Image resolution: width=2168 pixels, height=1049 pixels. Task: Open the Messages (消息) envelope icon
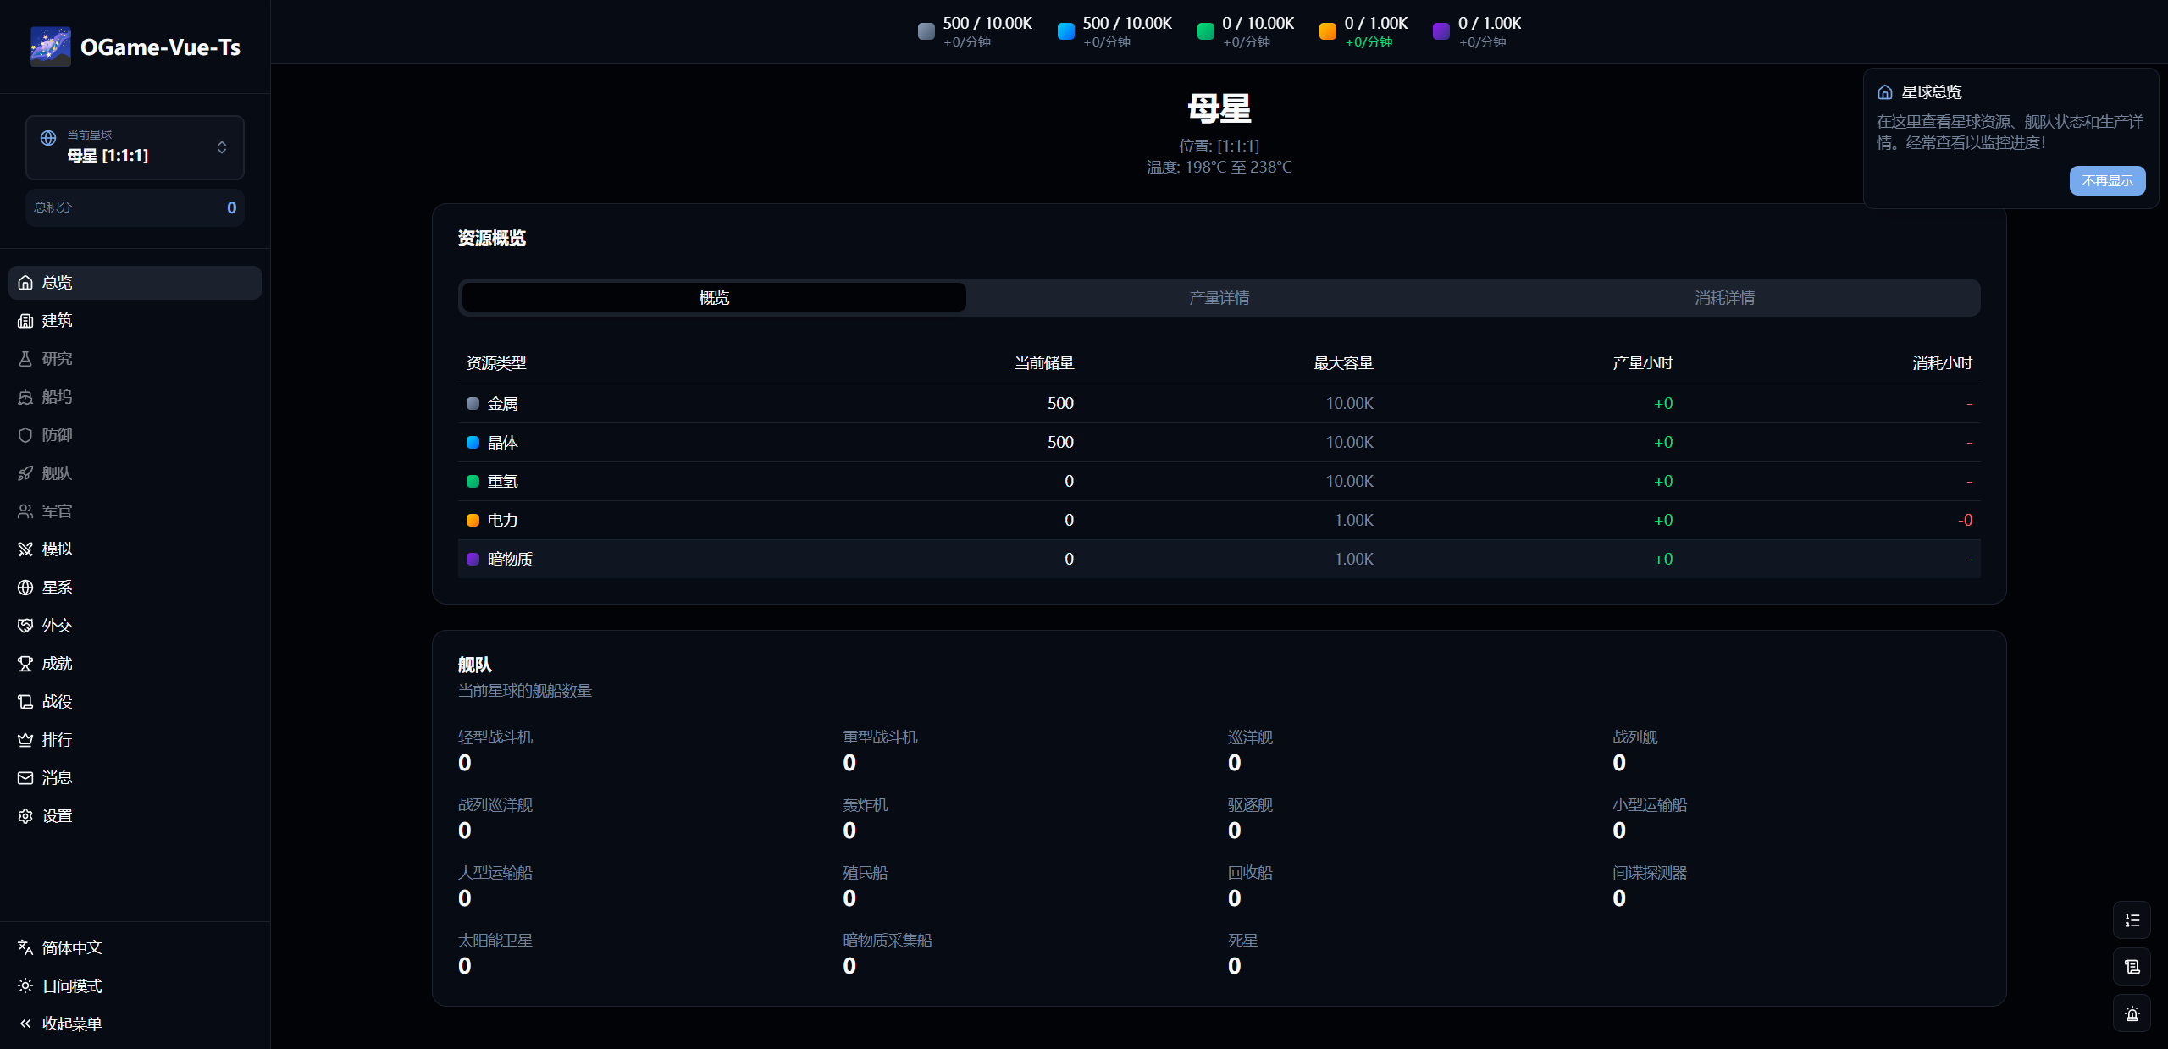[25, 778]
